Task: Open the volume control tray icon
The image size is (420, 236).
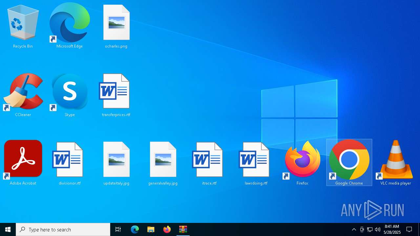Action: (x=378, y=229)
